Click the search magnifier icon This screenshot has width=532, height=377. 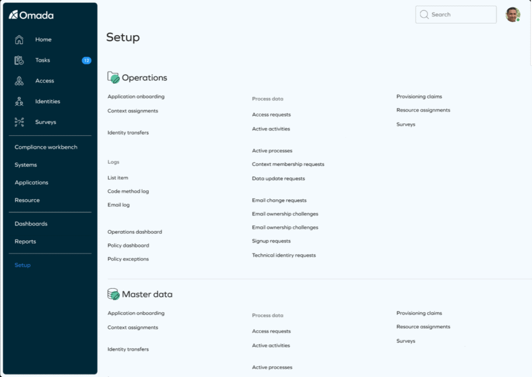tap(424, 15)
